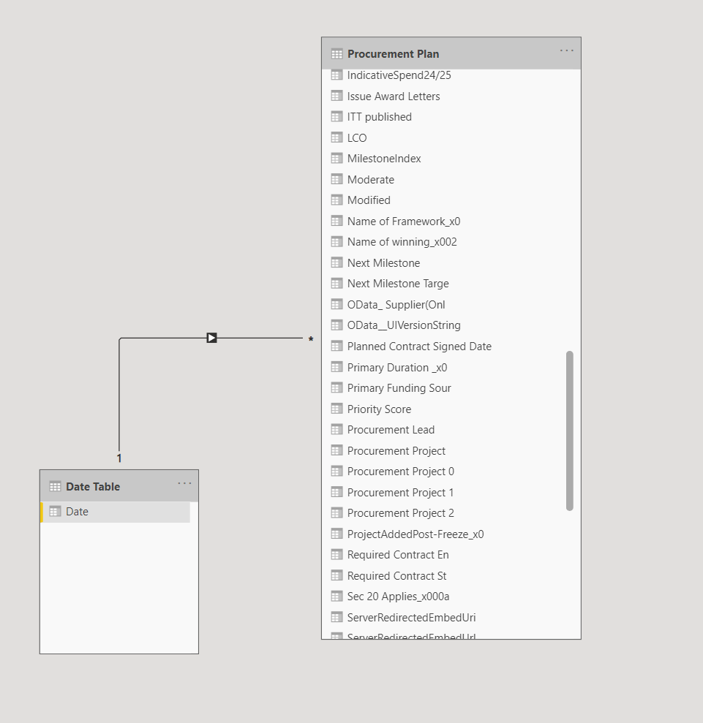Click the Date Table header table icon

(55, 486)
